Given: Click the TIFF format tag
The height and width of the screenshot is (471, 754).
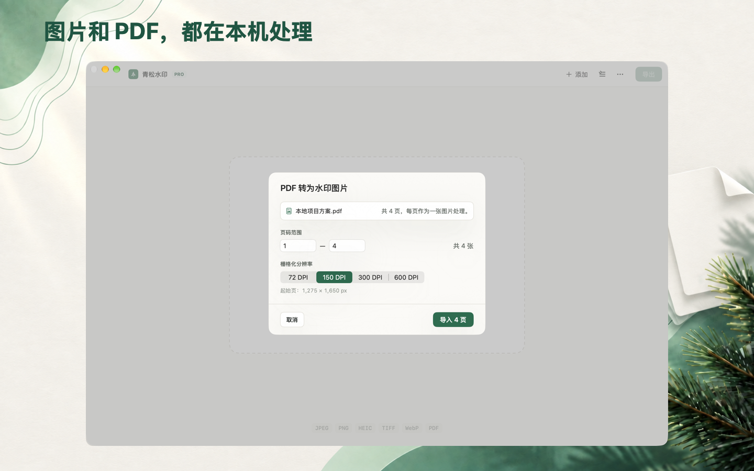Looking at the screenshot, I should (389, 428).
